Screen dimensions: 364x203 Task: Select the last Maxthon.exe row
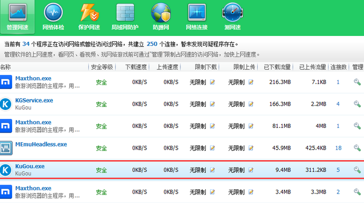(x=182, y=192)
